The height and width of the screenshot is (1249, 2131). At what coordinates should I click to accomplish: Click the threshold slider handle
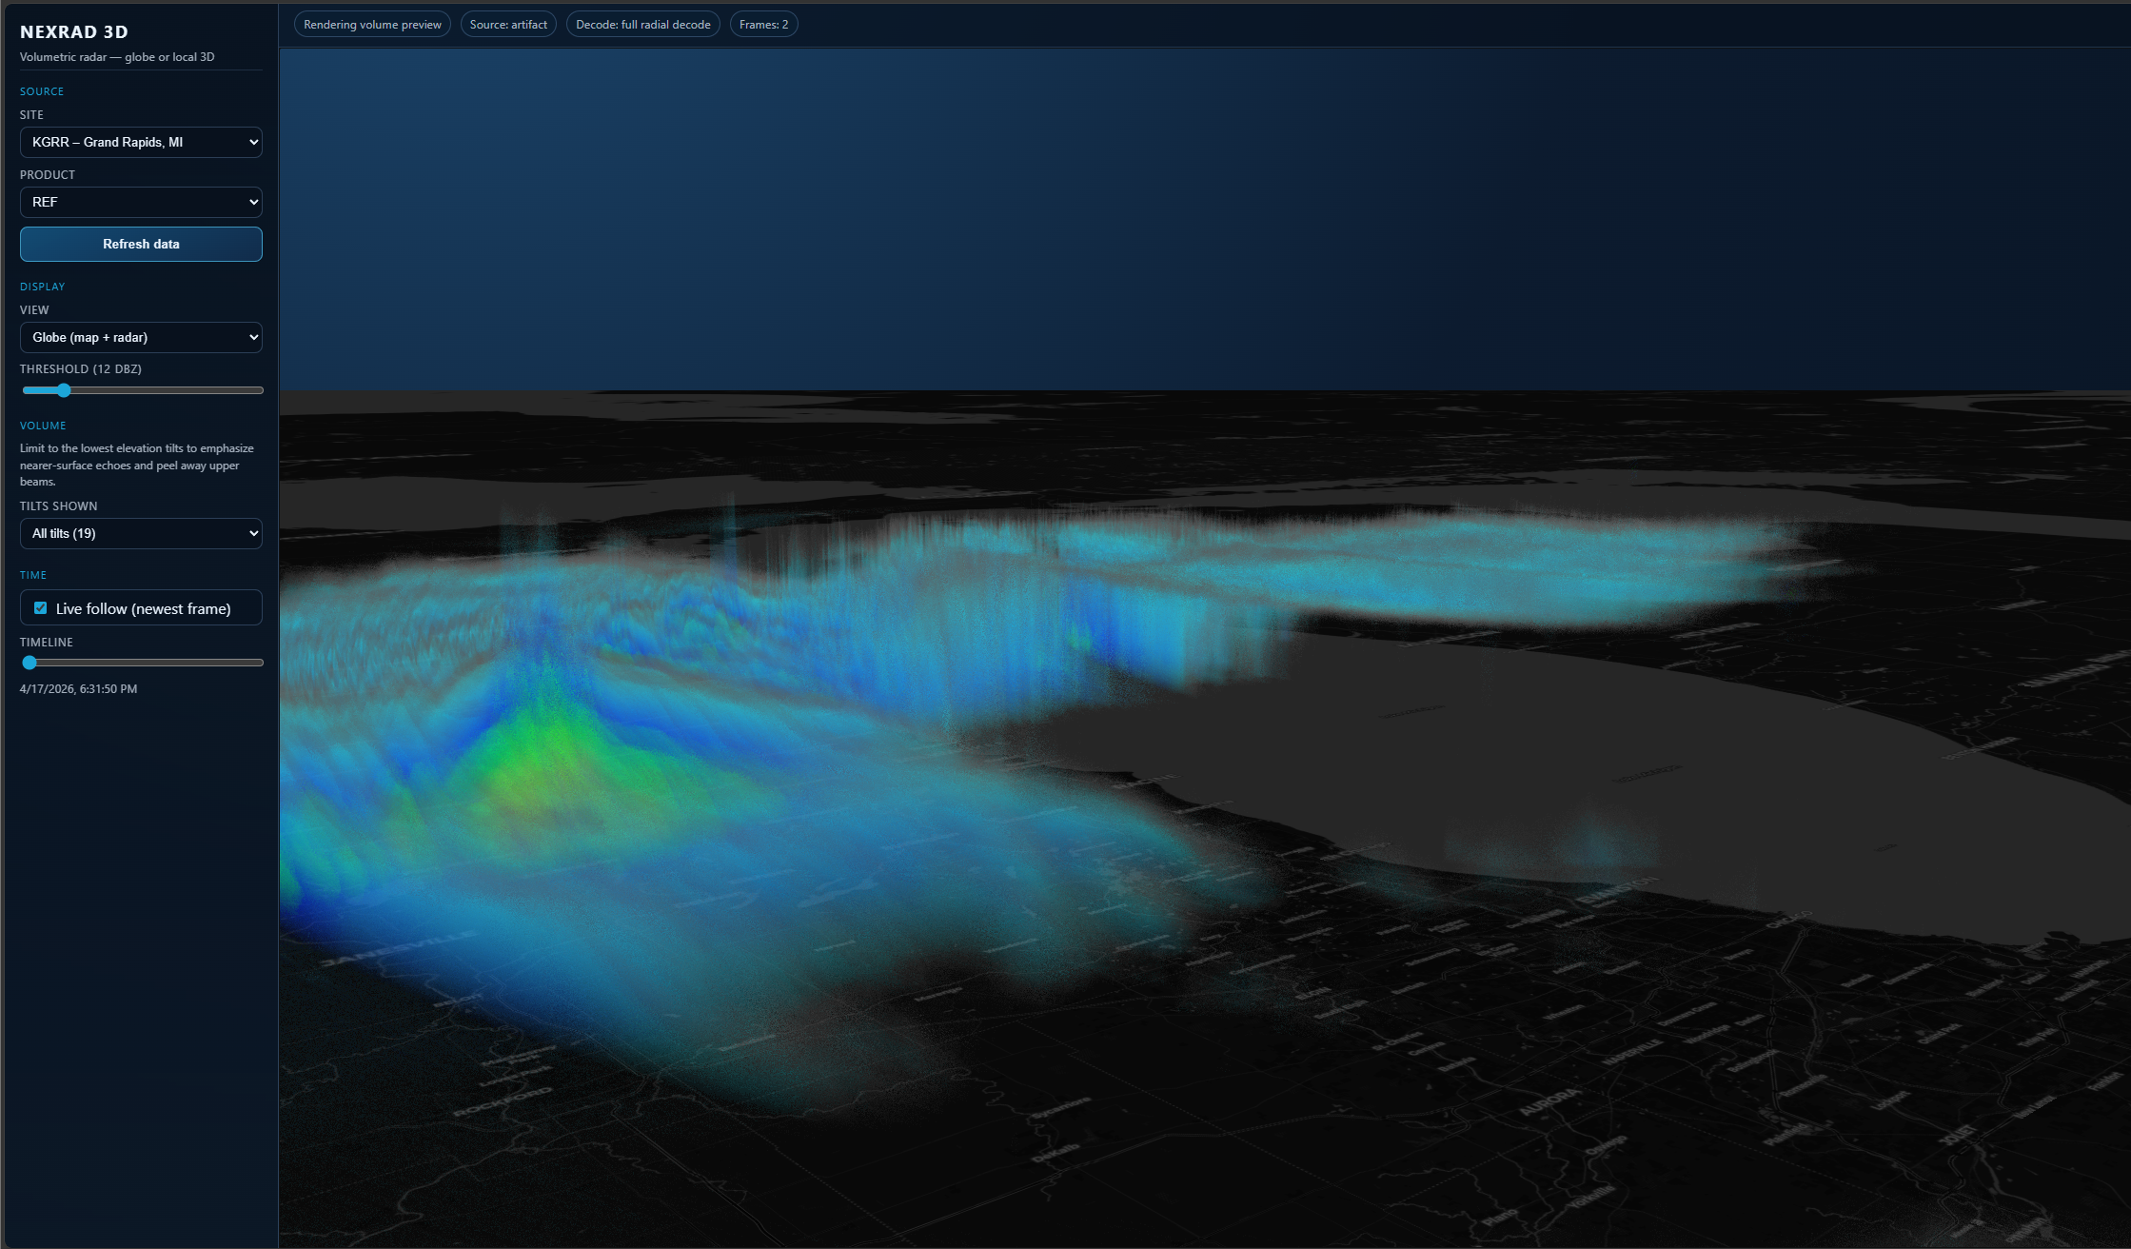(x=64, y=390)
